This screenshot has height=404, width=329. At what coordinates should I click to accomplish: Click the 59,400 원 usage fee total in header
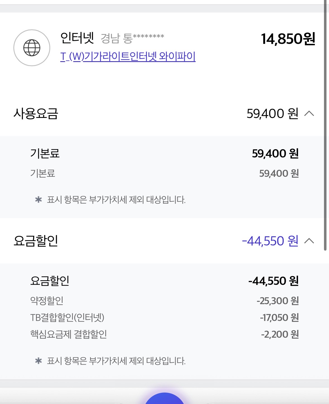pyautogui.click(x=272, y=114)
